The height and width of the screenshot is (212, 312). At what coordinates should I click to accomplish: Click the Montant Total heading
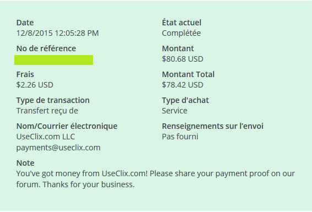coord(188,74)
